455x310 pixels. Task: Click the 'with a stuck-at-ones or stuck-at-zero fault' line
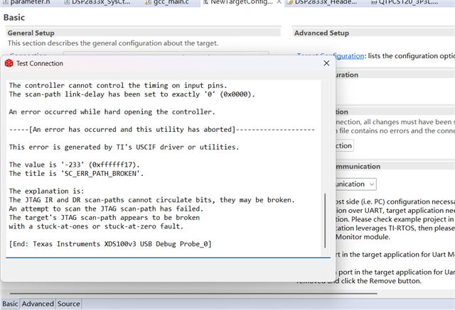click(x=96, y=226)
